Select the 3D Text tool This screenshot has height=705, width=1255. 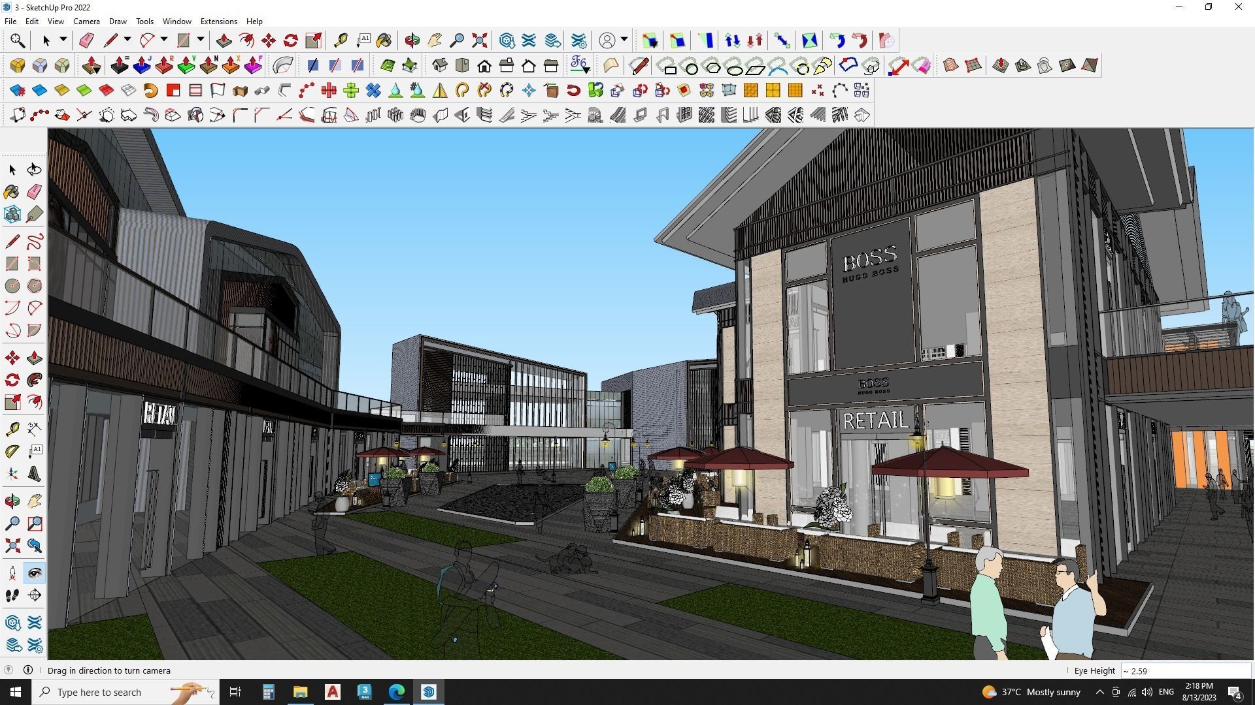point(35,473)
